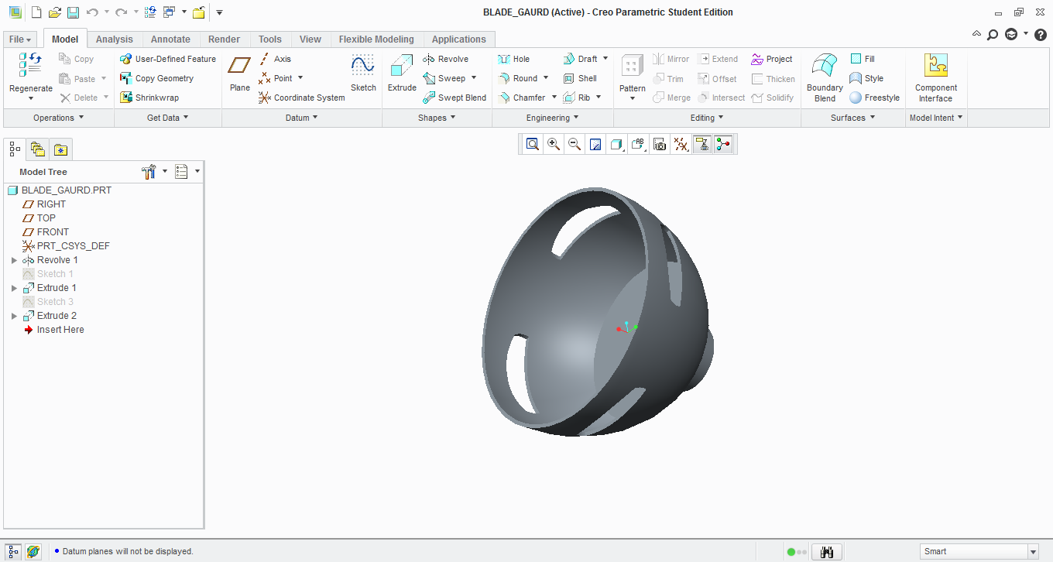The image size is (1053, 562).
Task: Open the Datum group dropdown
Action: pos(302,118)
